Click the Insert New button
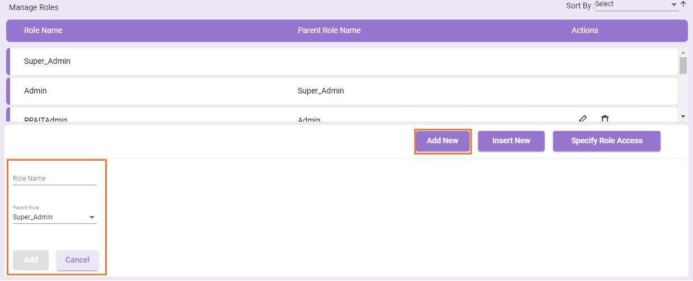693x281 pixels. point(511,141)
